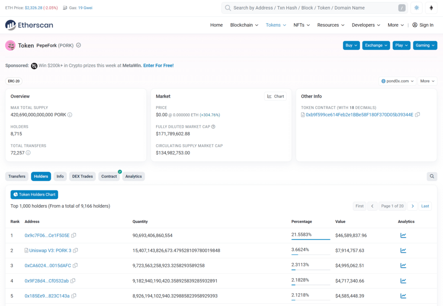Open the More dropdown beside pond0x.com
This screenshot has height=306, width=443.
(x=427, y=81)
